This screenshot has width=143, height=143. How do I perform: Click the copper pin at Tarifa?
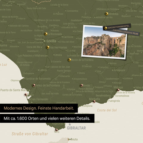click(57, 130)
